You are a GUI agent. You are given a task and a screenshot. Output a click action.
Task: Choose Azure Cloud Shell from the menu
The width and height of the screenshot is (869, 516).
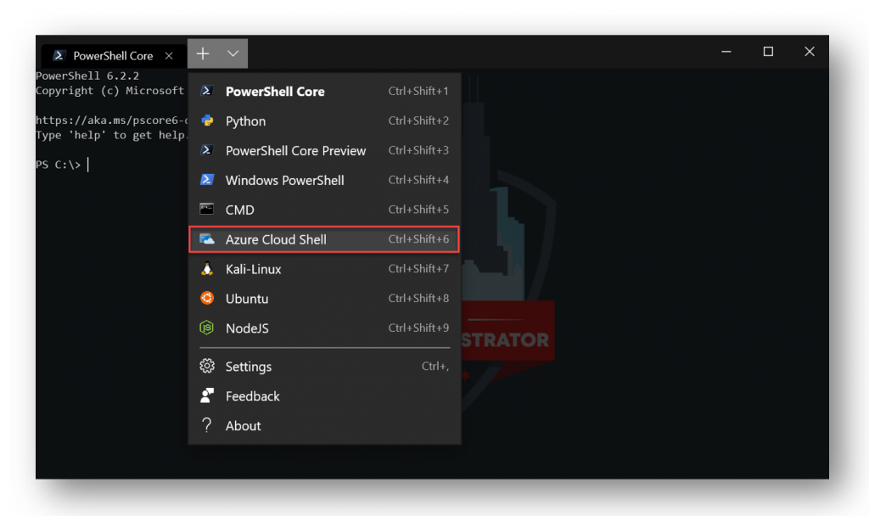point(324,238)
